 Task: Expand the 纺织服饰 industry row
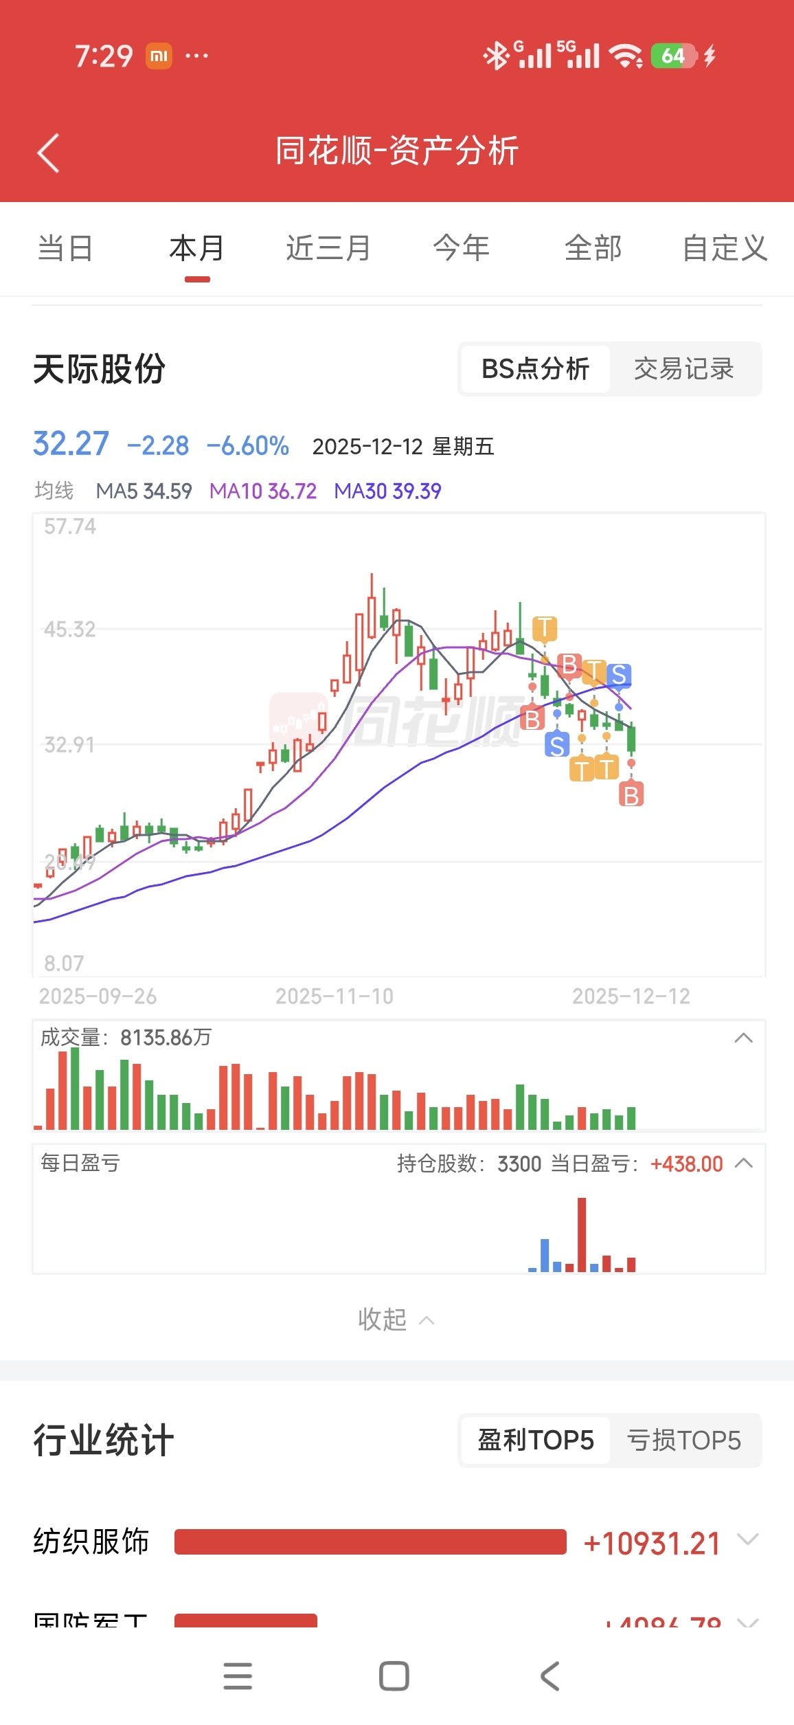coord(747,1539)
